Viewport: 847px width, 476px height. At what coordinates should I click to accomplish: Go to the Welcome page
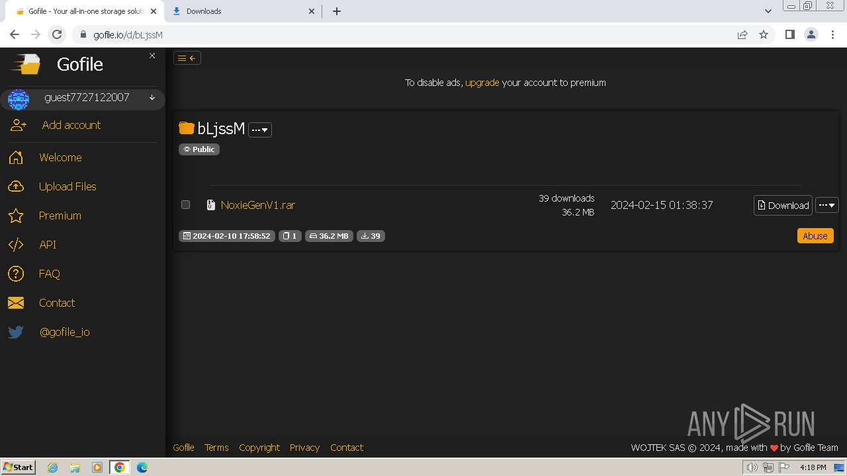pos(60,157)
